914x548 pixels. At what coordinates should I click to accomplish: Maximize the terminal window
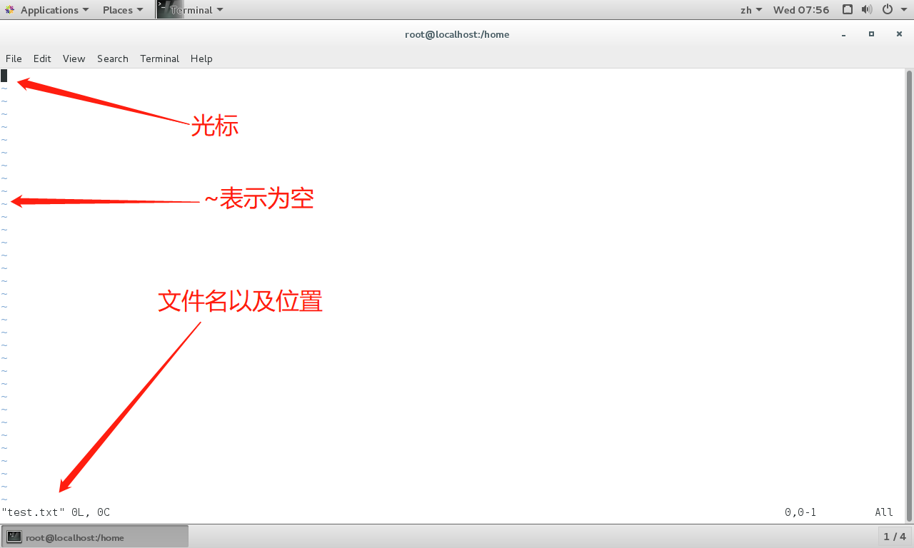tap(871, 34)
